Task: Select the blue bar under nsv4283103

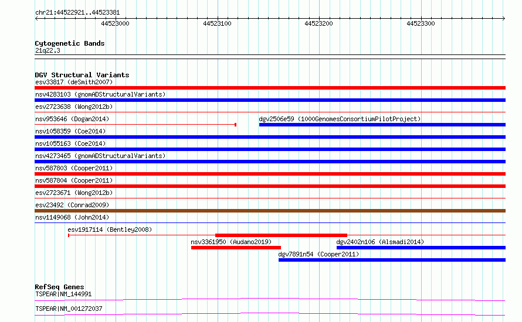Action: pyautogui.click(x=270, y=100)
